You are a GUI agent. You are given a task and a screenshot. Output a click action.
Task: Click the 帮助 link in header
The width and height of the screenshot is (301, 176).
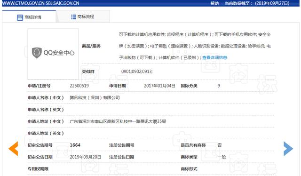point(214,3)
